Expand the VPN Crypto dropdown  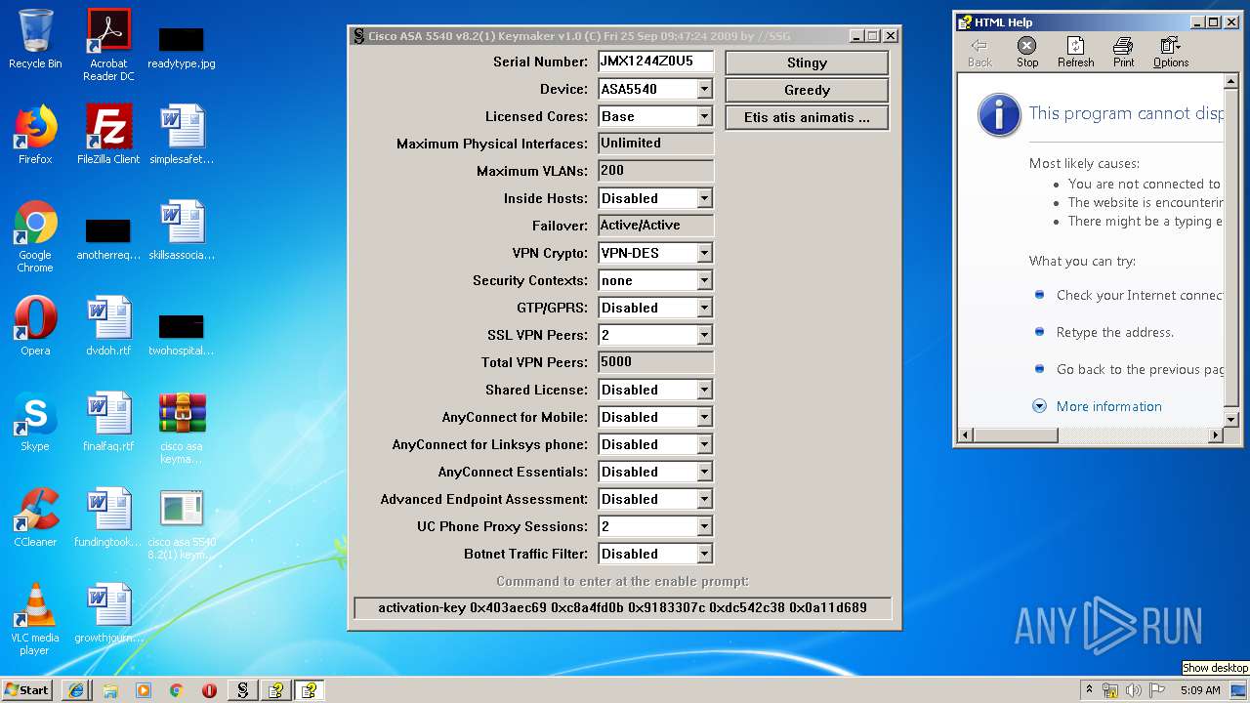click(705, 253)
